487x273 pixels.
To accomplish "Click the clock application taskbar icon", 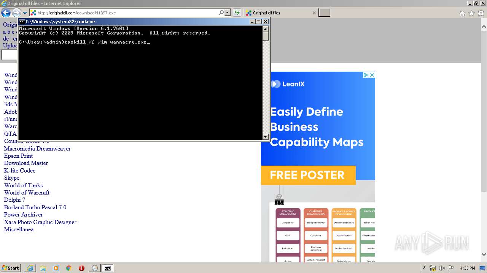I will tap(94, 268).
